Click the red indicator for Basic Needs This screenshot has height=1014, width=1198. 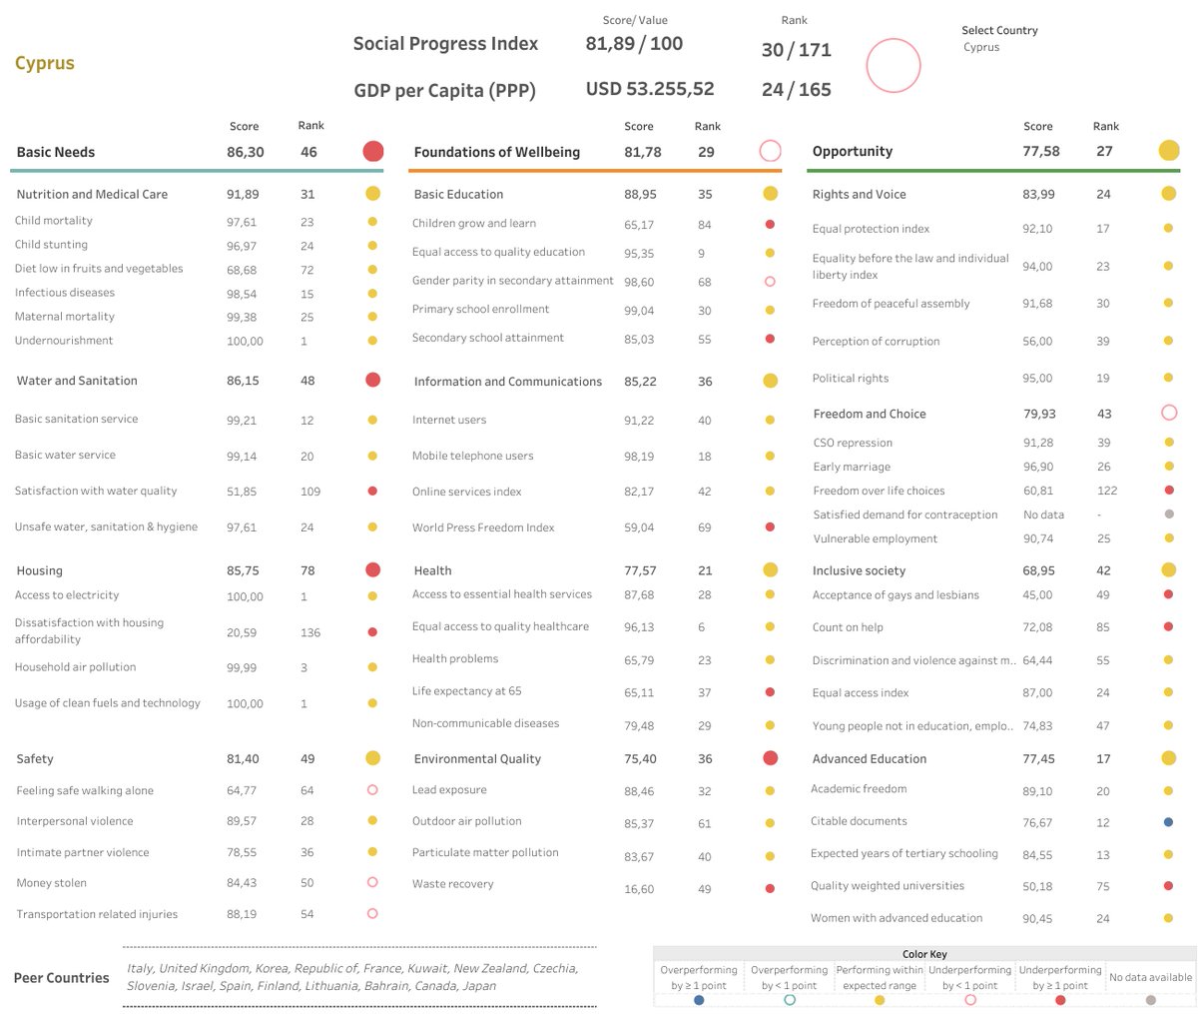372,152
